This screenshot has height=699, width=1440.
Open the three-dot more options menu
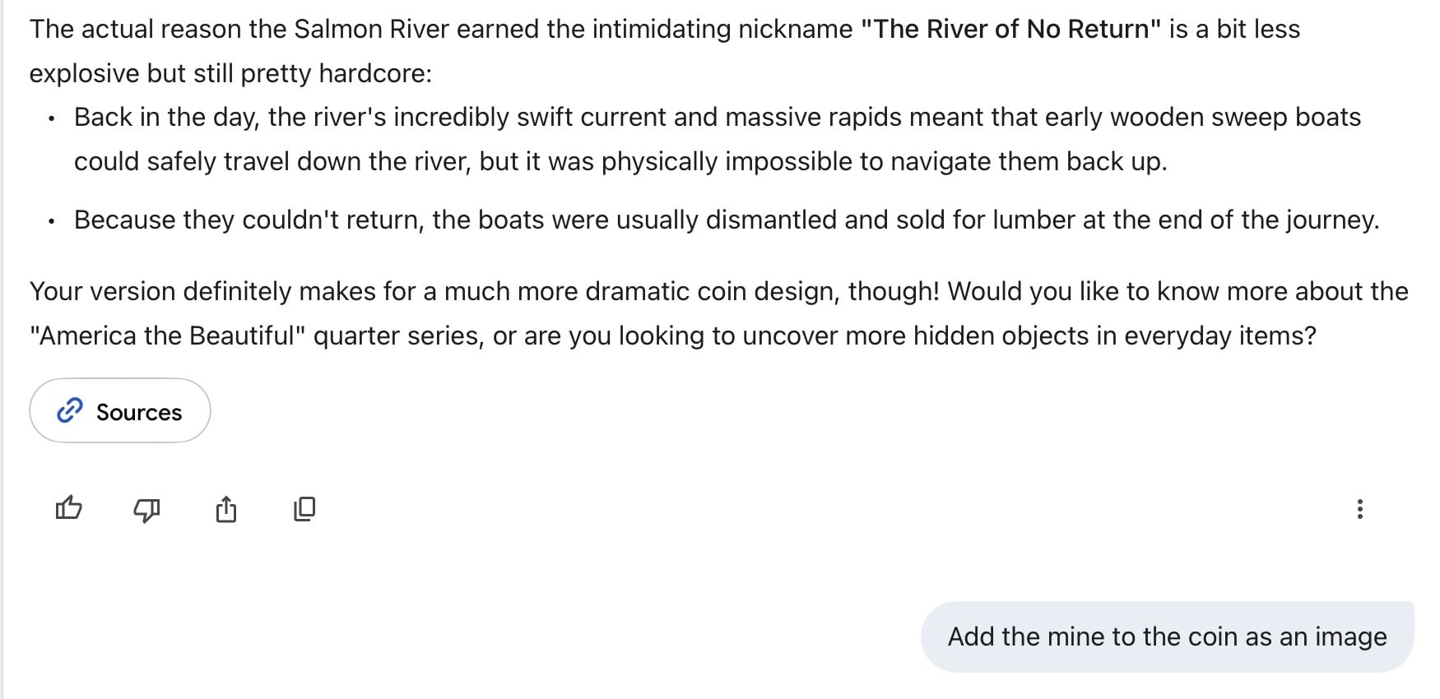click(1359, 509)
